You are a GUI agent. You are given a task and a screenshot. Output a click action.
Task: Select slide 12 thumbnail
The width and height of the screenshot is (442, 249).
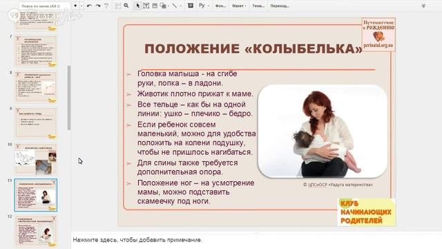36,231
